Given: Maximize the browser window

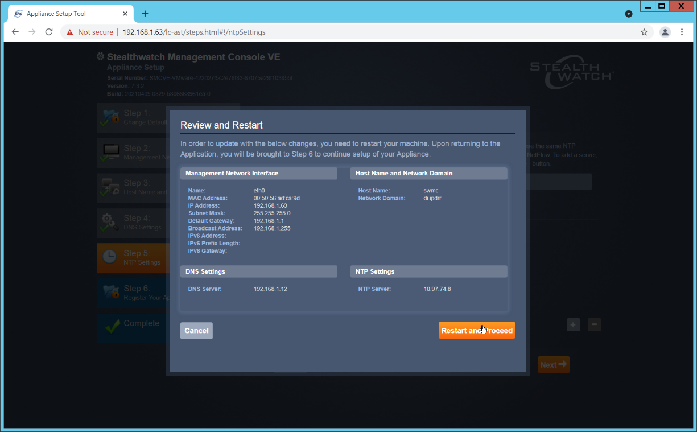Looking at the screenshot, I should [x=662, y=6].
